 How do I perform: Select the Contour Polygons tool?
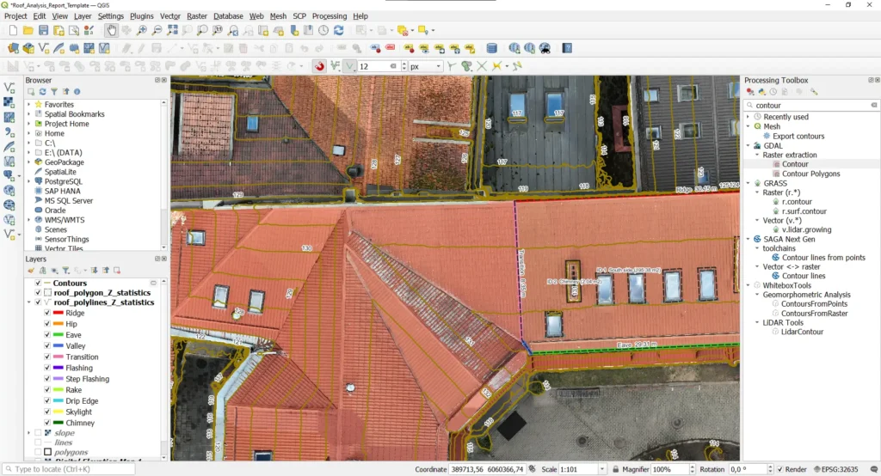[810, 174]
